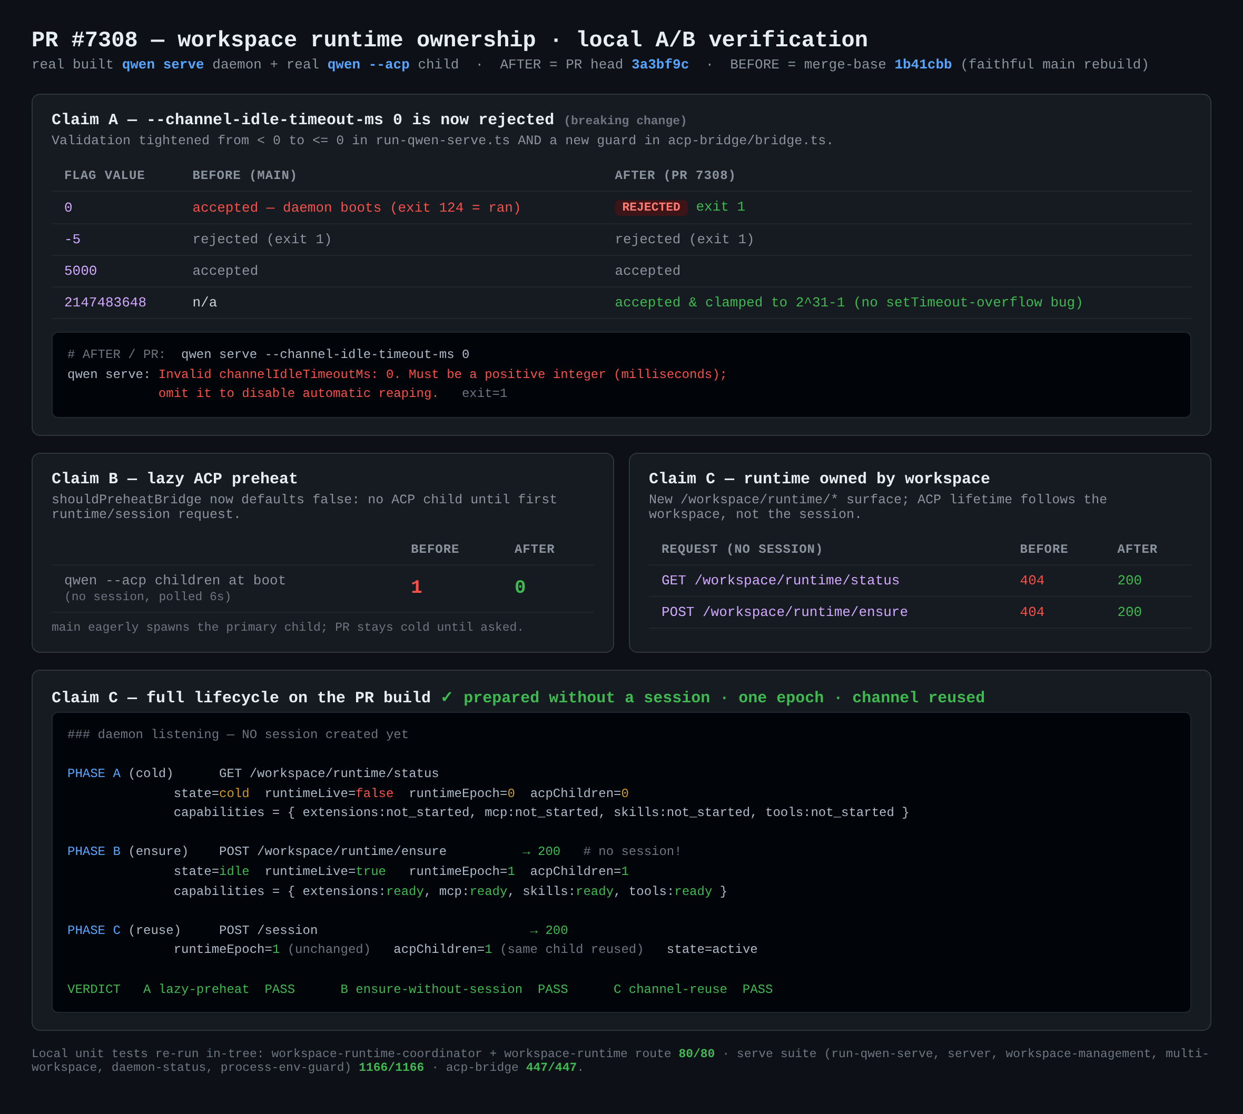Click the 'B ensure-without-session PASS' verdict
Viewport: 1243px width, 1114px height.
coord(453,989)
